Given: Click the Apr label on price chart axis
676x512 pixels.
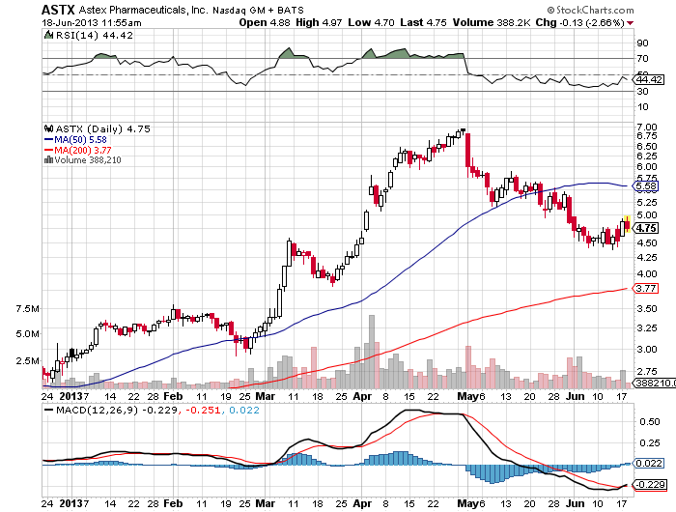Looking at the screenshot, I should [x=362, y=396].
